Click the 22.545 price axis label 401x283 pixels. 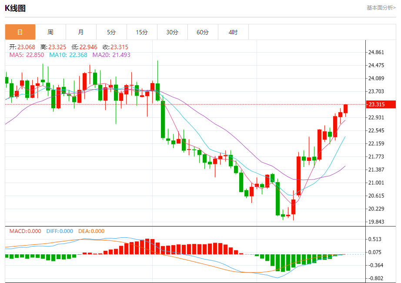pos(376,131)
